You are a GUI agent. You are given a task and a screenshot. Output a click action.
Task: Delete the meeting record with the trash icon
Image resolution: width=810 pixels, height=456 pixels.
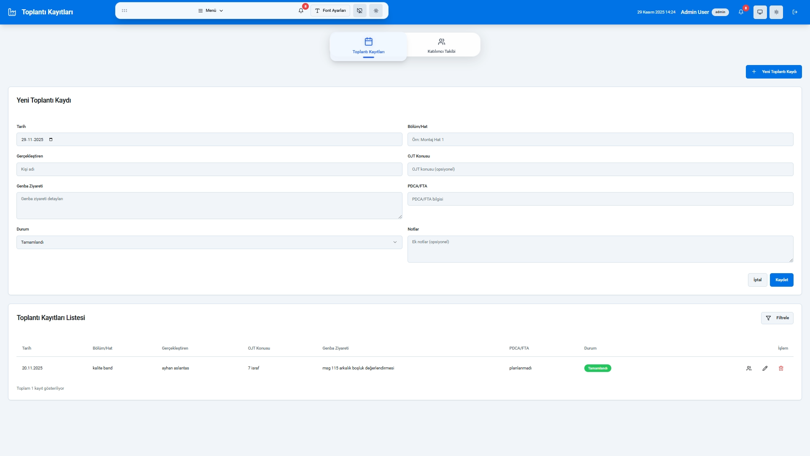[x=781, y=368]
